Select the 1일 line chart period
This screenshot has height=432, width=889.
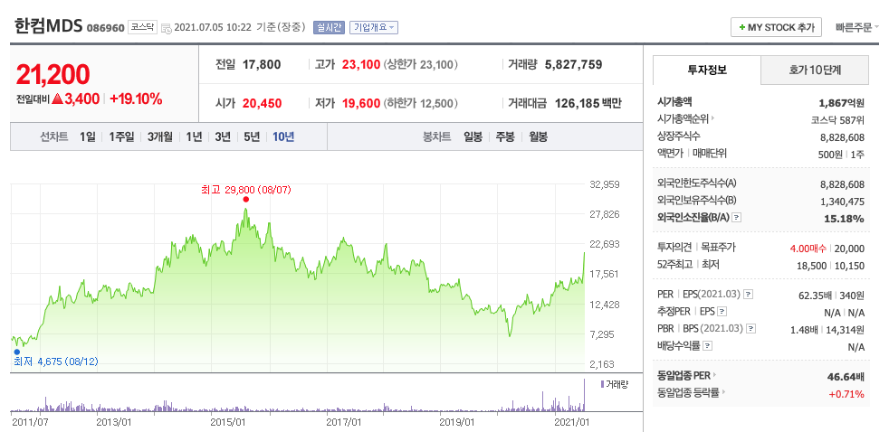[87, 136]
